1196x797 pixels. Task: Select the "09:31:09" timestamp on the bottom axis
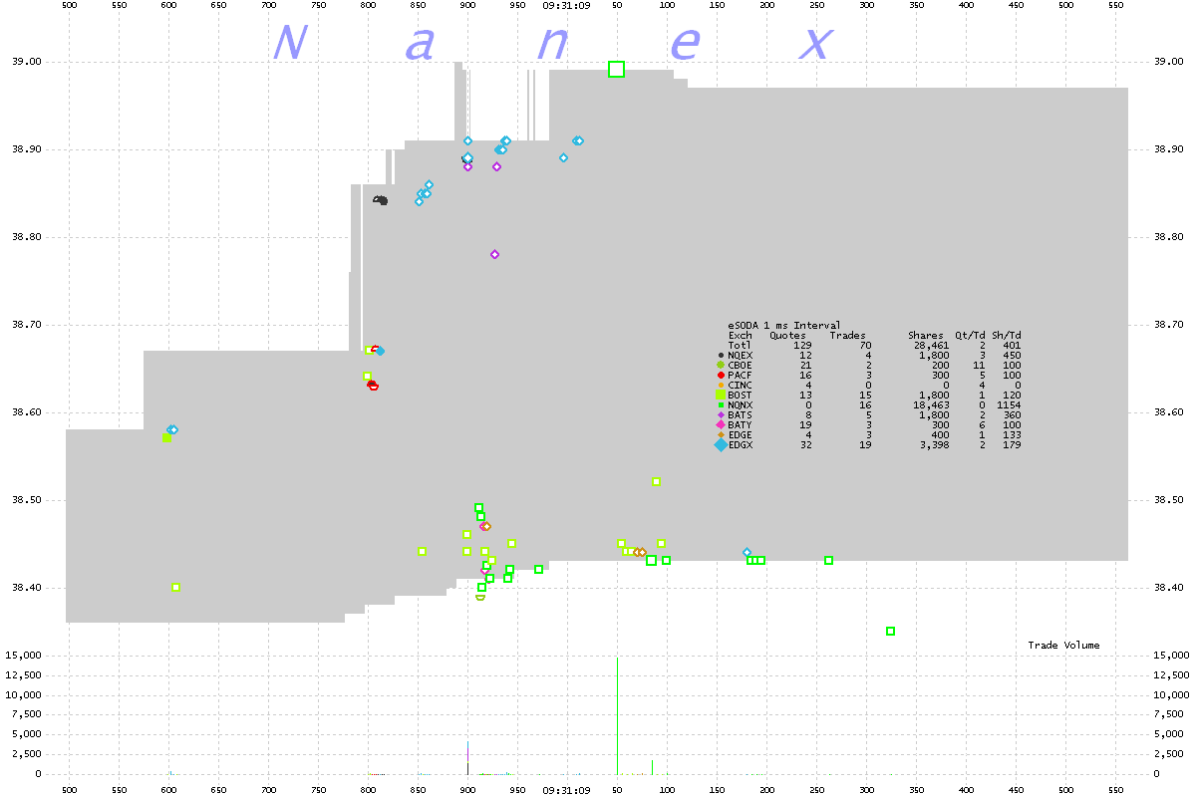(566, 790)
